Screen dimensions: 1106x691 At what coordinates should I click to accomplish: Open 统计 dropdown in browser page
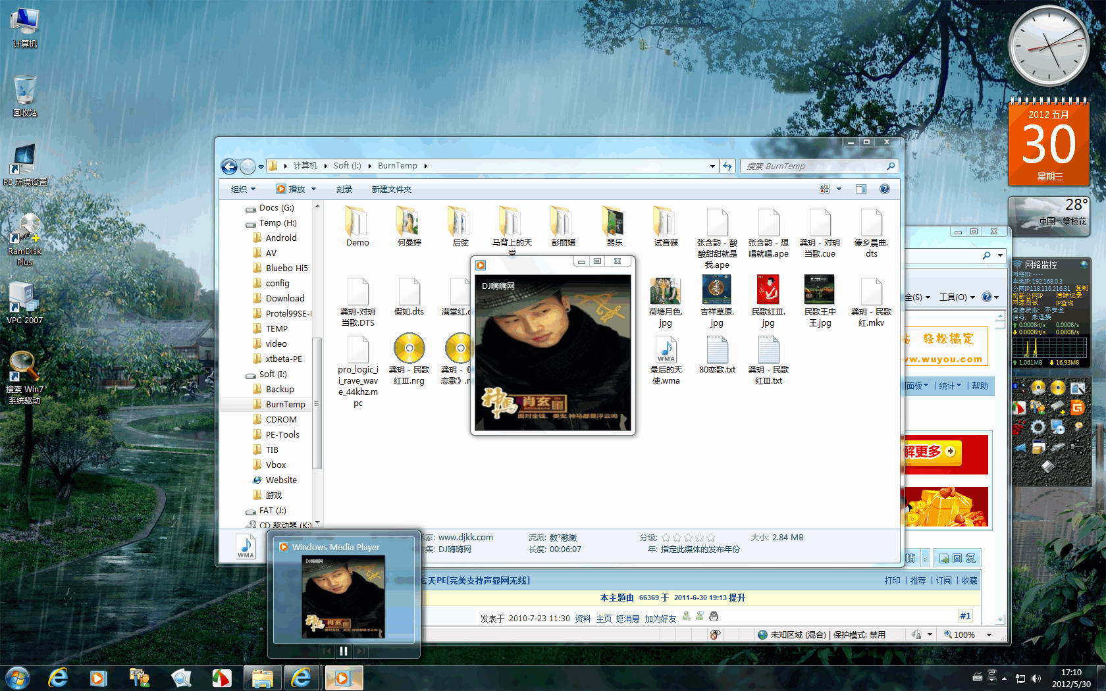point(949,386)
